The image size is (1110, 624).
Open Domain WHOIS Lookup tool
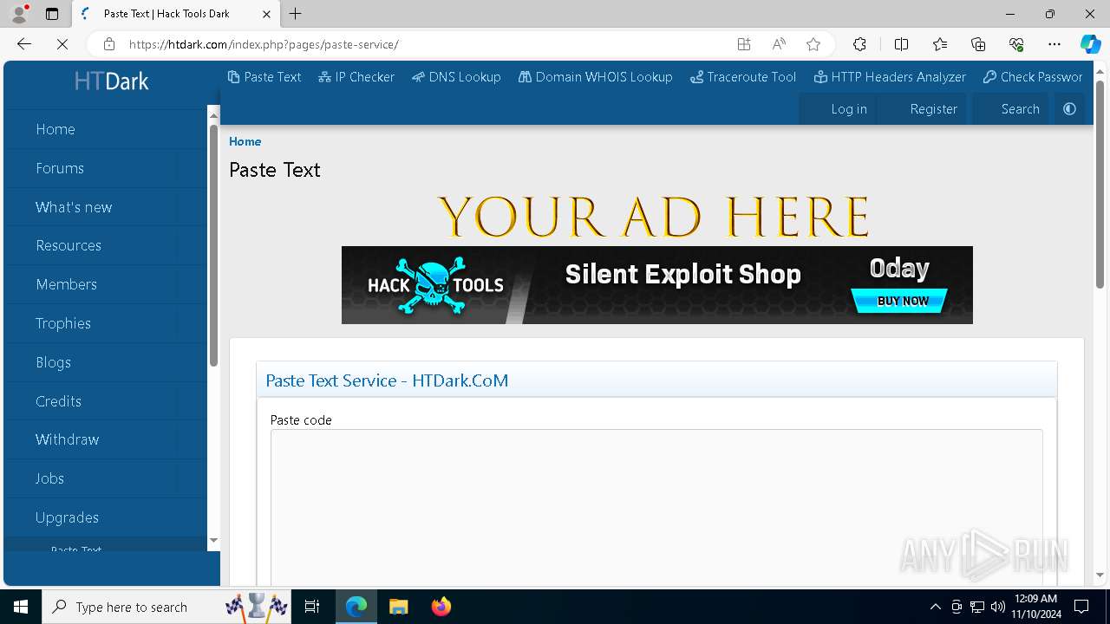coord(595,77)
